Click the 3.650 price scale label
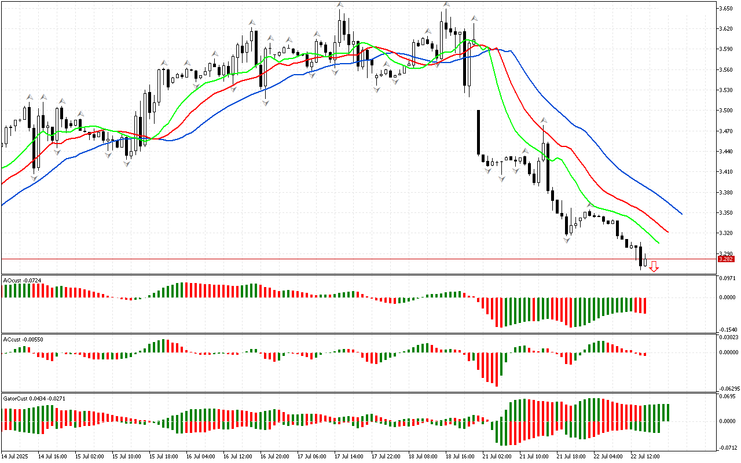This screenshot has width=741, height=463. click(x=726, y=9)
